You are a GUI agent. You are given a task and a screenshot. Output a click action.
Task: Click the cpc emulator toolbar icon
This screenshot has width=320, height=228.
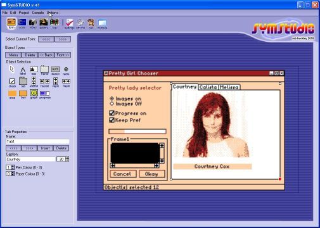(x=91, y=23)
